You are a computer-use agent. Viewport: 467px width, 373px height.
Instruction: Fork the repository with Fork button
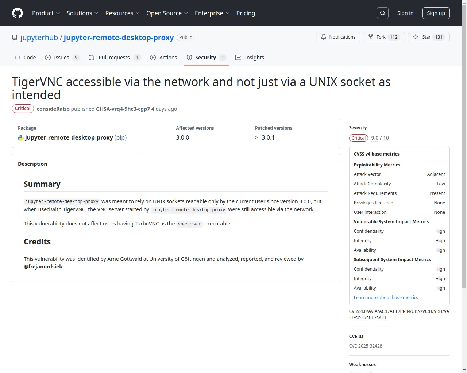[384, 37]
